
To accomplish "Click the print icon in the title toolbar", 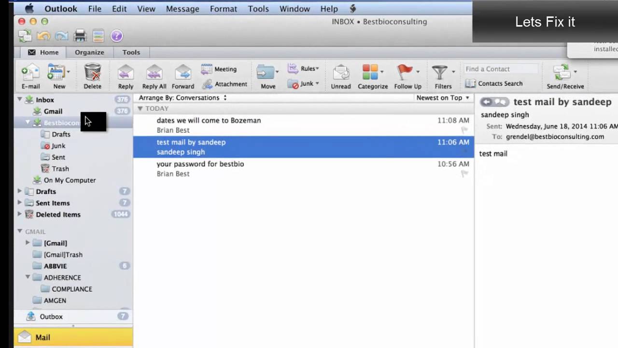I will pos(80,36).
